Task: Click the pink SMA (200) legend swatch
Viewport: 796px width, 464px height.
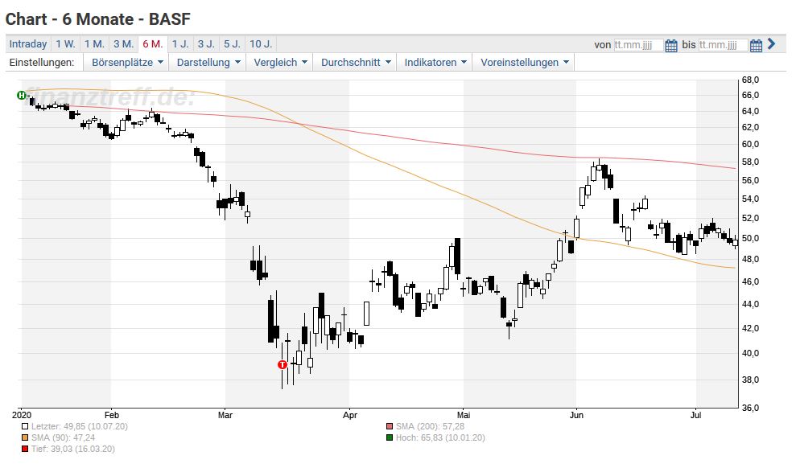Action: click(390, 426)
